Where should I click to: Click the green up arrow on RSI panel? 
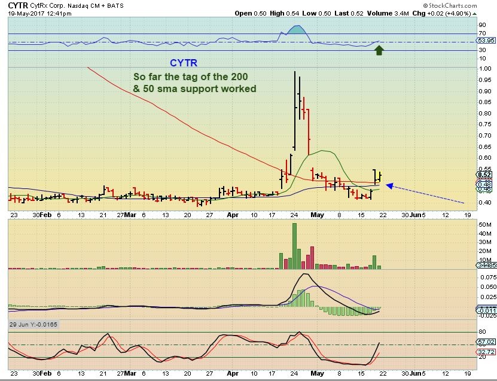coord(379,50)
